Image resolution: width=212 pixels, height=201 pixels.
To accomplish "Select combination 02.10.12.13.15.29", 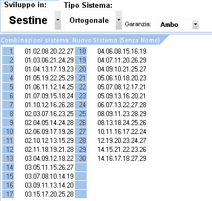I will pyautogui.click(x=49, y=141).
